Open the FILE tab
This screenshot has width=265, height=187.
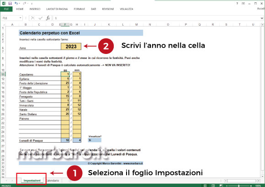6,9
